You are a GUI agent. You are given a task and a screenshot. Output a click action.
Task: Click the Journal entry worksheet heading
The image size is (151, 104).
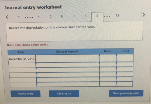[33, 7]
